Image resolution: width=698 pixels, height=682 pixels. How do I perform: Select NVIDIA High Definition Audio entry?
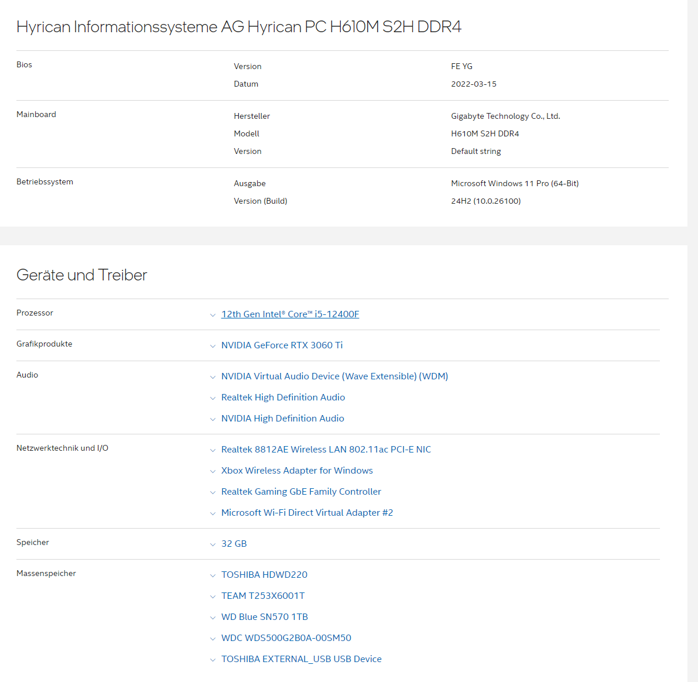pyautogui.click(x=282, y=418)
